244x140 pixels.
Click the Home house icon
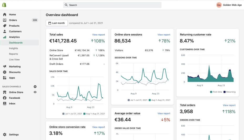[5, 15]
